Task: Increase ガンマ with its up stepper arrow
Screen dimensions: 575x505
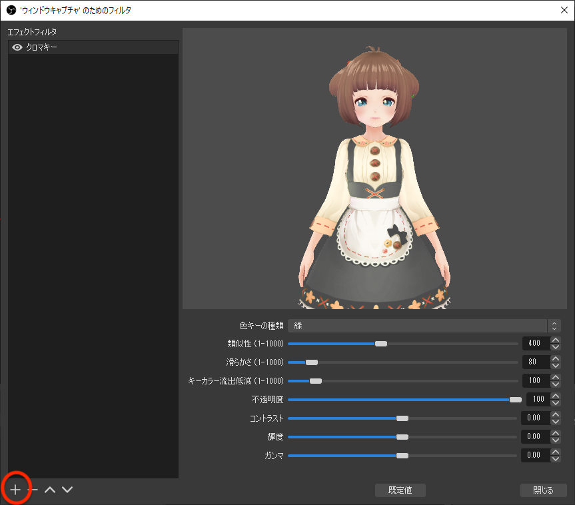Action: click(556, 452)
